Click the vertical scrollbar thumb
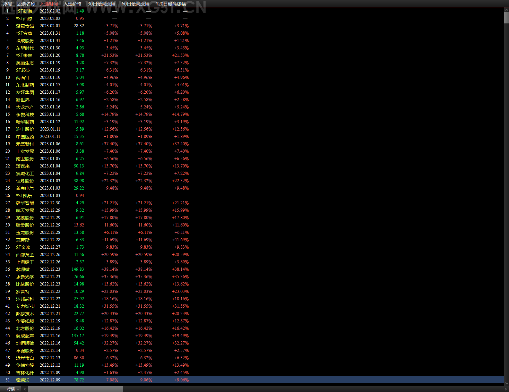509x392 pixels. click(506, 18)
